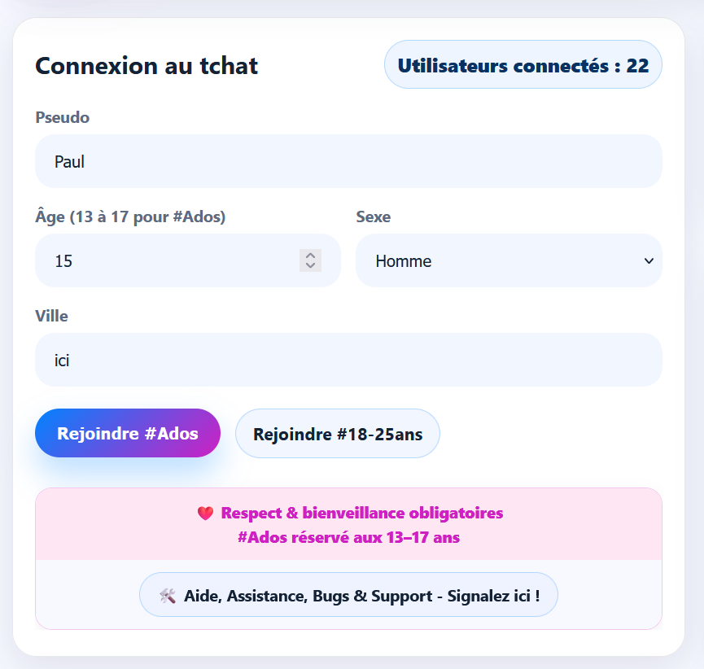Click the red heart icon in the notice
Screen dimensions: 704x669
[x=206, y=513]
